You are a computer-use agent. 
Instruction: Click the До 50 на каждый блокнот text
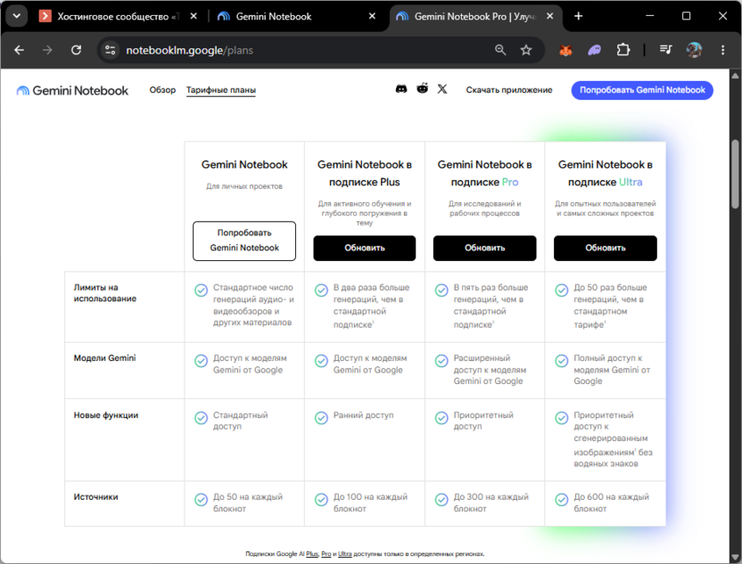[x=248, y=503]
